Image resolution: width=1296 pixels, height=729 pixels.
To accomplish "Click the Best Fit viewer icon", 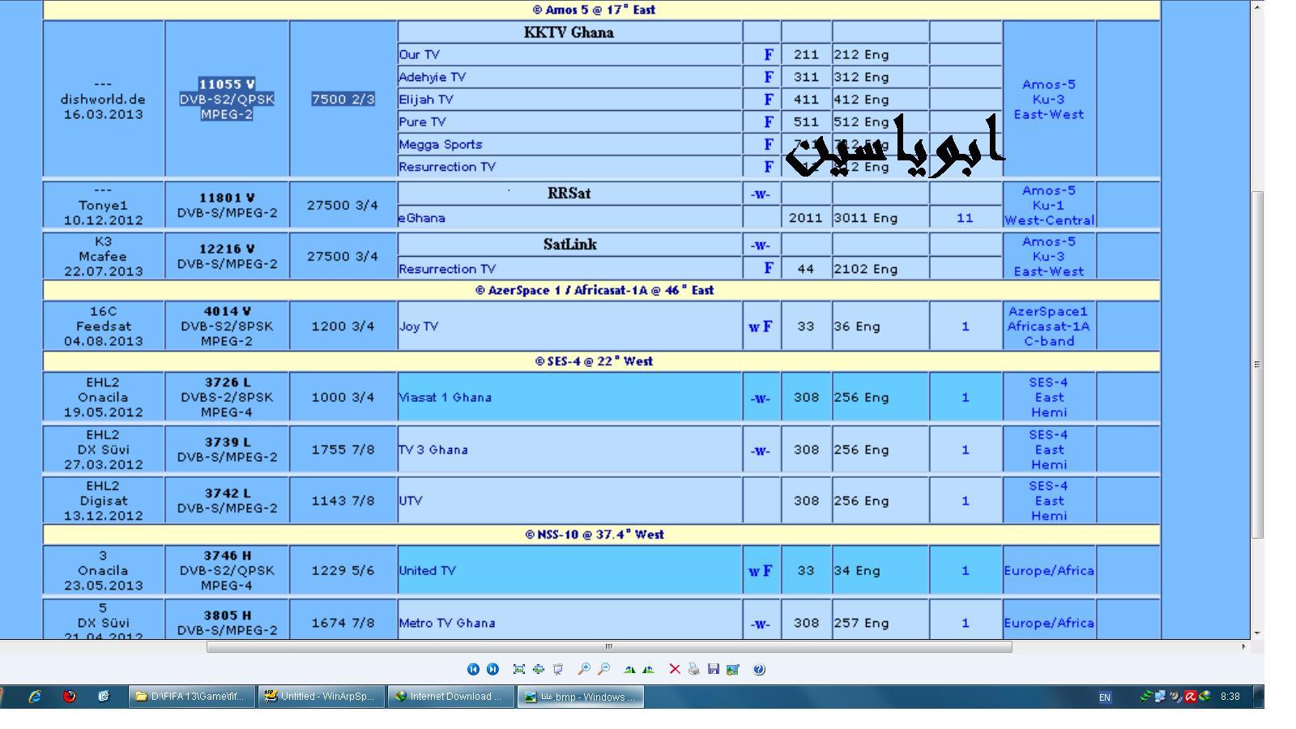I will click(x=518, y=669).
